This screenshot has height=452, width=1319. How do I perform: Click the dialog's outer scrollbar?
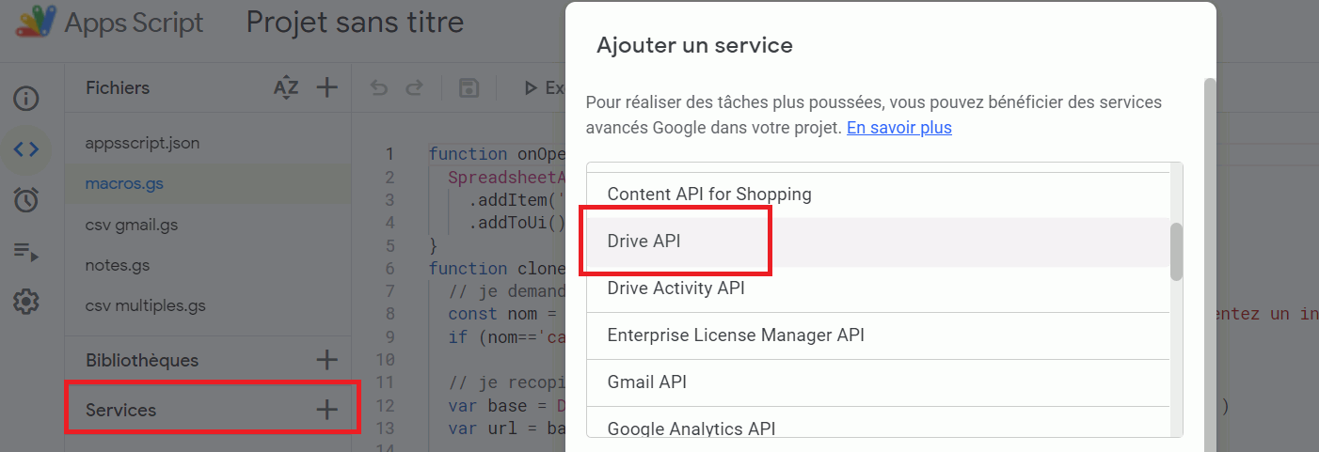tap(1210, 263)
